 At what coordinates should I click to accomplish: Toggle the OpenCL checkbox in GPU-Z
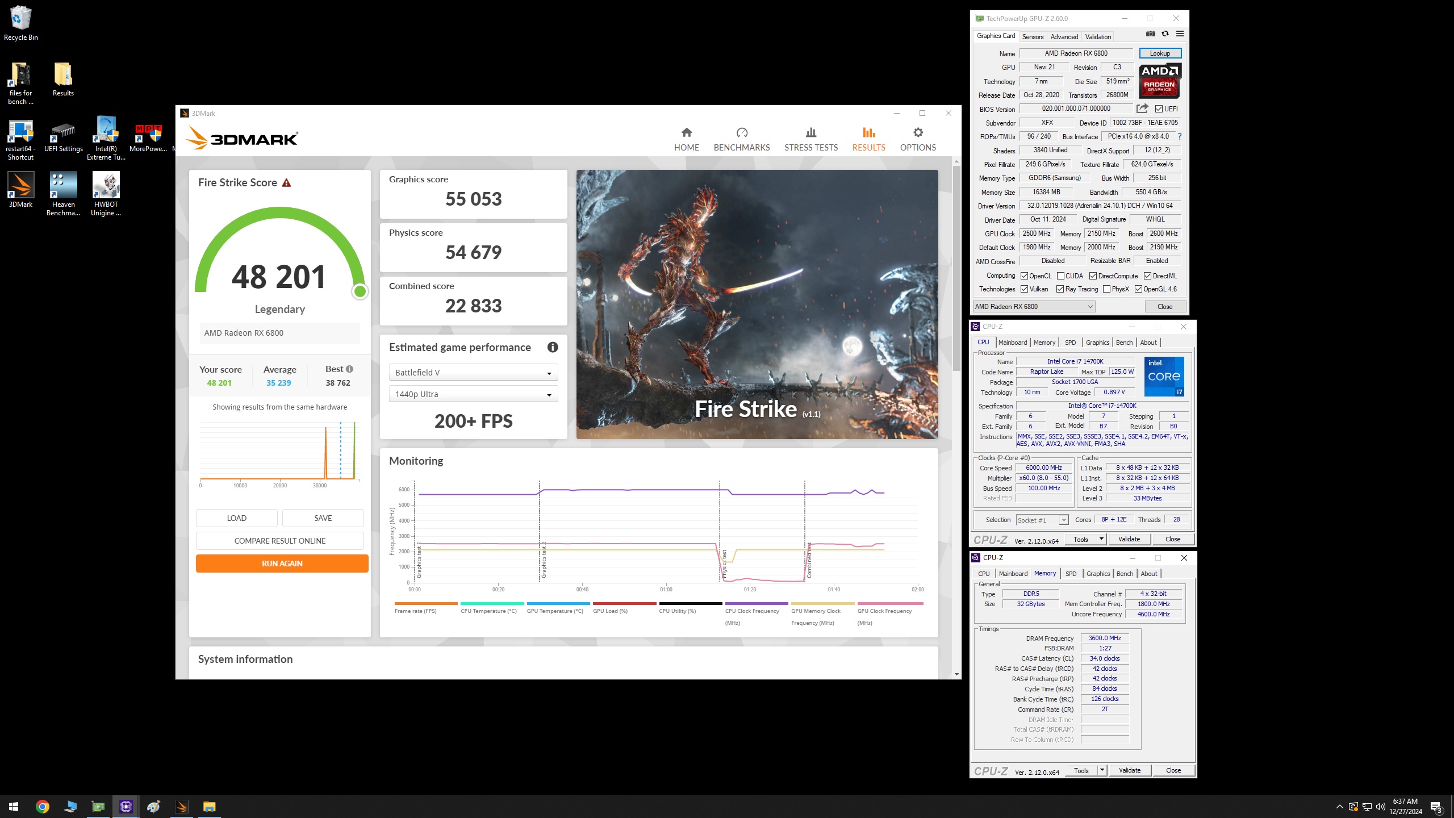pos(1024,276)
